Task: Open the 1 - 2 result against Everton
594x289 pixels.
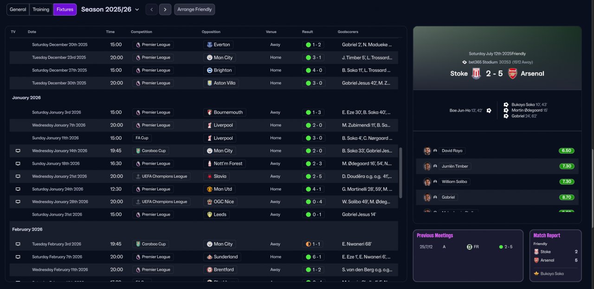Action: click(x=313, y=45)
